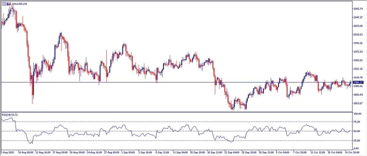Click the 5 Aug 2020 date label
Screen dimensions: 367x156
8,152
